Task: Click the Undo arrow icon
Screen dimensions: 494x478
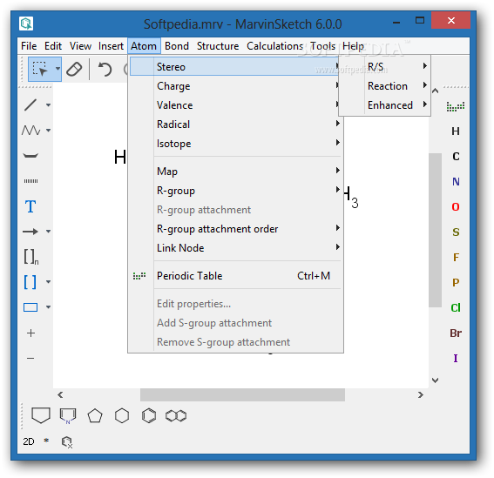Action: tap(105, 69)
